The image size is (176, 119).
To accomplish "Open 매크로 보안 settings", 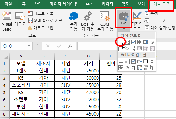I will [x=40, y=28].
